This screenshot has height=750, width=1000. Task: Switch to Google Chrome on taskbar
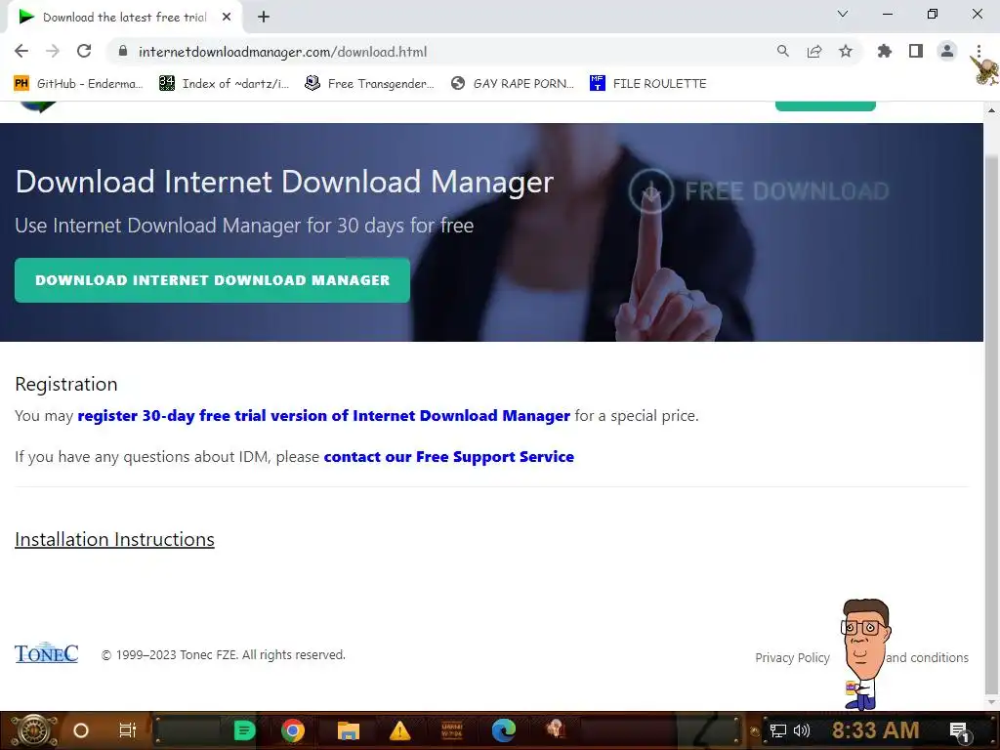click(293, 730)
